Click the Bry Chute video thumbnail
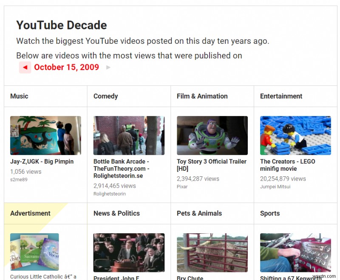 (212, 252)
